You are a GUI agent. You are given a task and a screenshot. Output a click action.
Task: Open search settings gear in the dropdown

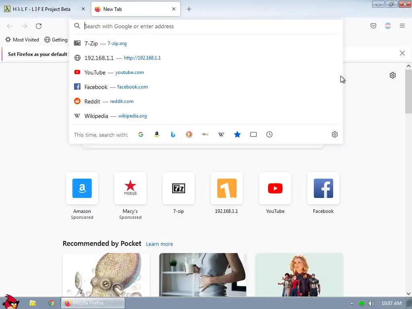pyautogui.click(x=334, y=134)
